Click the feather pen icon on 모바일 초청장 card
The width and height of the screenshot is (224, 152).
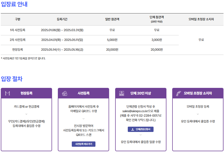(x=179, y=93)
